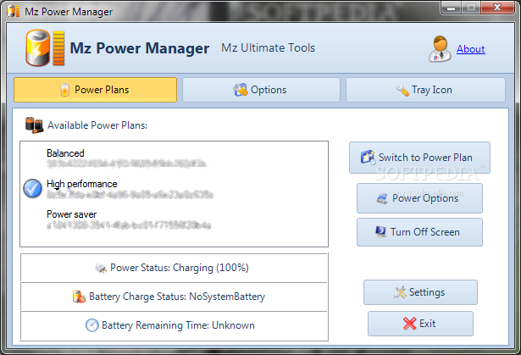Open Settings button
The image size is (521, 355).
420,292
